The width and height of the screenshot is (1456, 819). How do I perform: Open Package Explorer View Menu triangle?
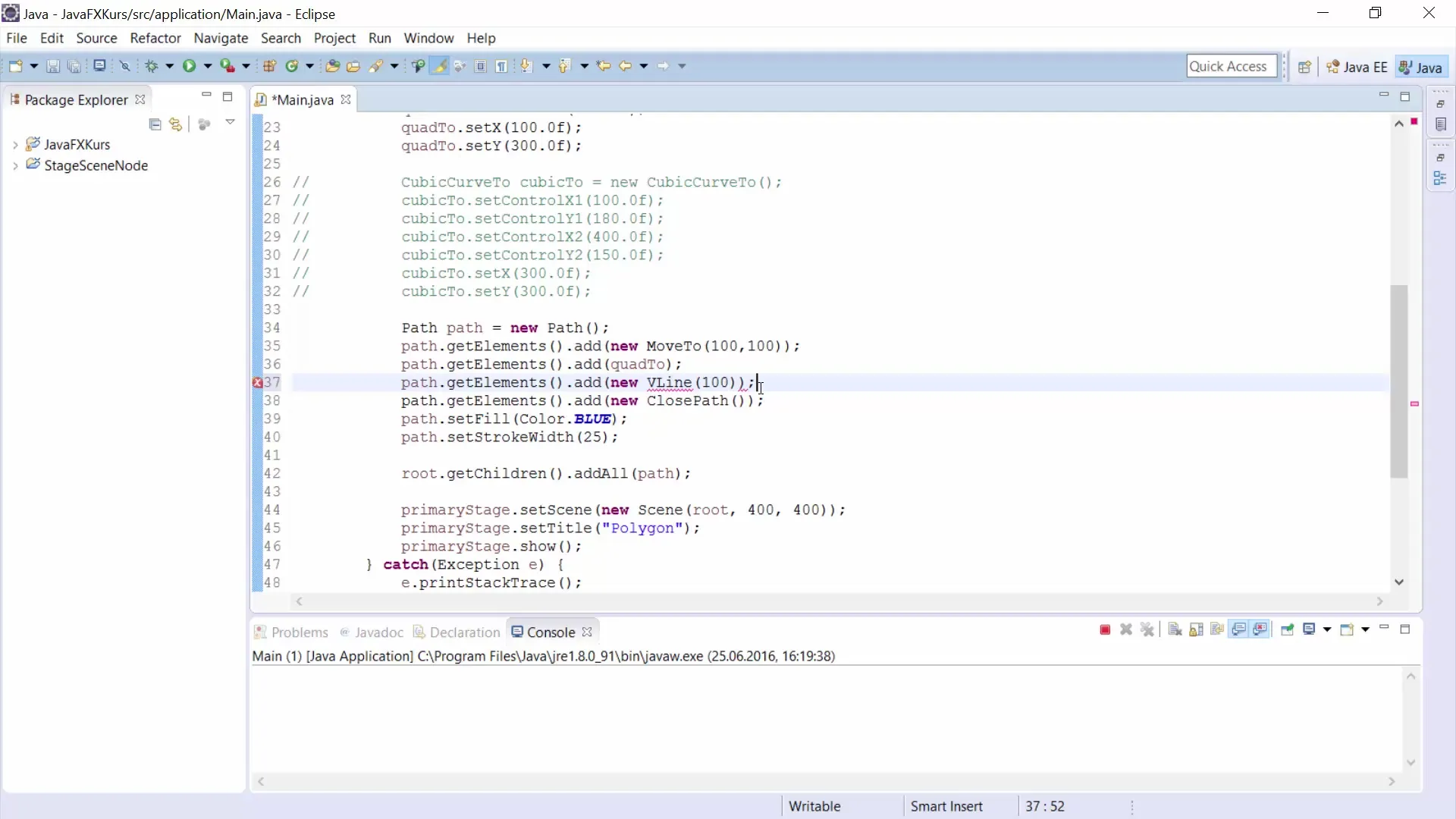(x=230, y=122)
